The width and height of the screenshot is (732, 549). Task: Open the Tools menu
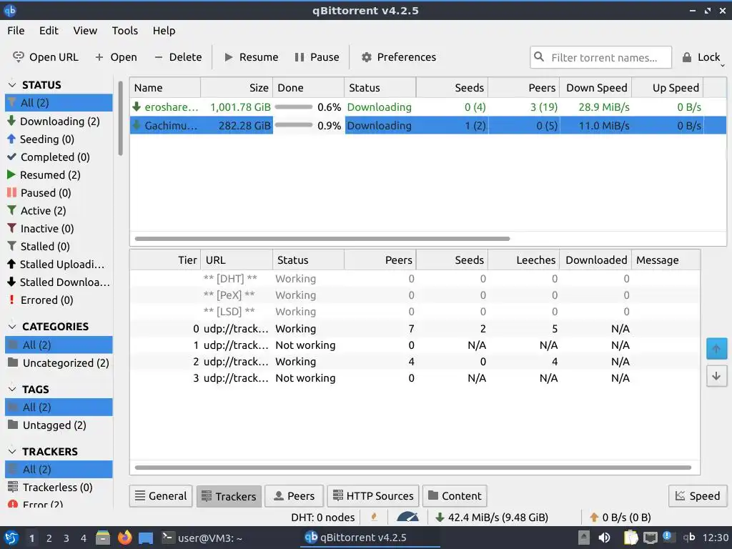[124, 31]
